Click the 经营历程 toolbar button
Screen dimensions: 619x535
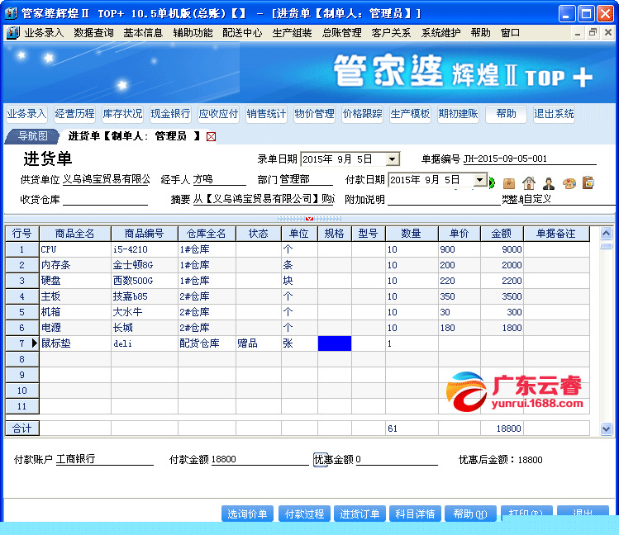(74, 114)
